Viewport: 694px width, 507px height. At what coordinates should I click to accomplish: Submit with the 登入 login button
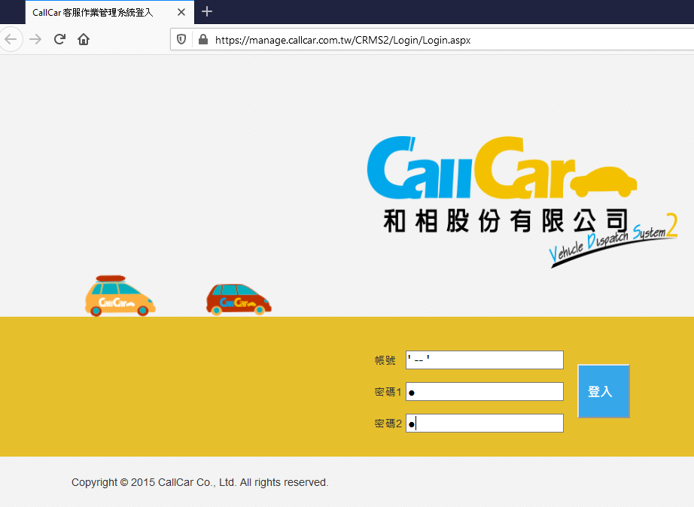point(604,391)
